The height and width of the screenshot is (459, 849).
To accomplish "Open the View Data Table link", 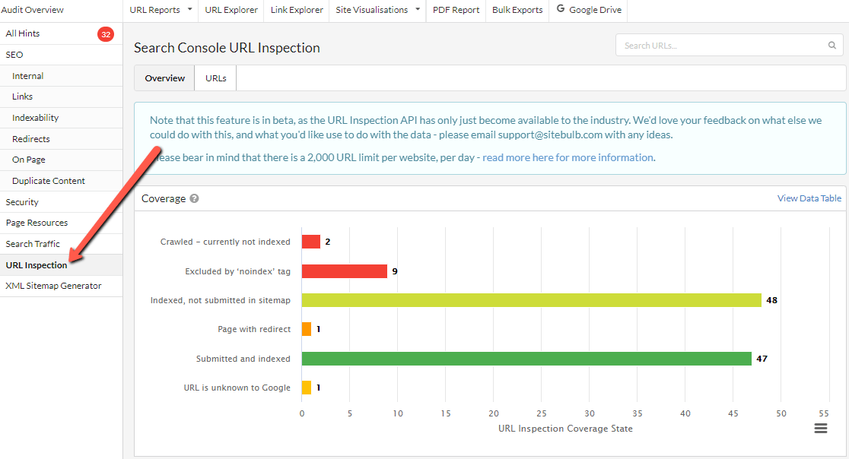I will (809, 198).
